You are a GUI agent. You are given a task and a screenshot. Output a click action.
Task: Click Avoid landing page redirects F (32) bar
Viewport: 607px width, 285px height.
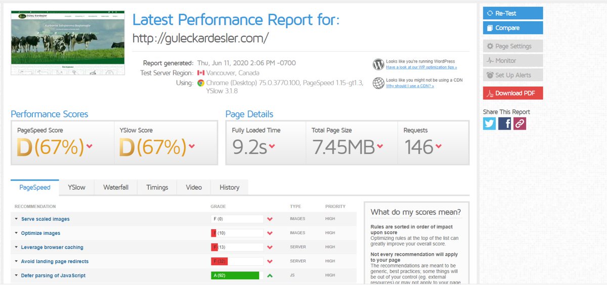tap(237, 262)
